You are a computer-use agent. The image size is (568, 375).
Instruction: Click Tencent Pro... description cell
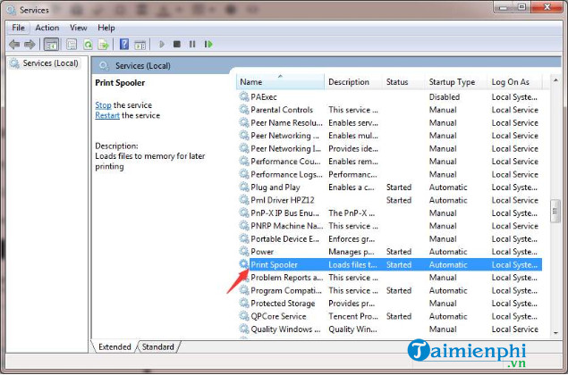pyautogui.click(x=353, y=316)
